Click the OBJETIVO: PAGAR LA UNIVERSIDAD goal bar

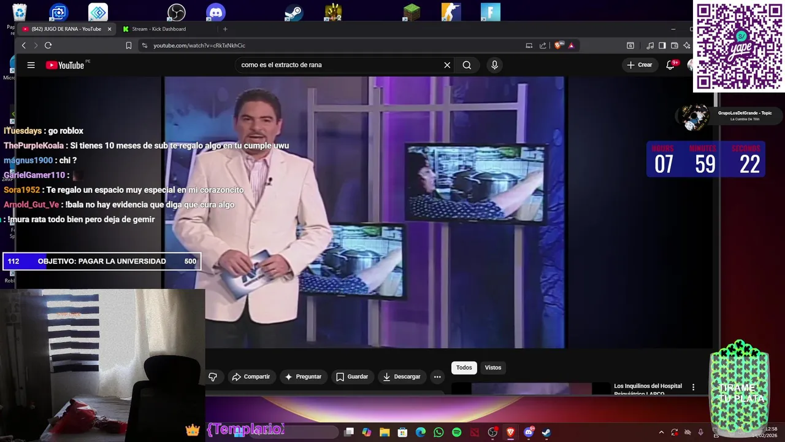[x=102, y=262]
